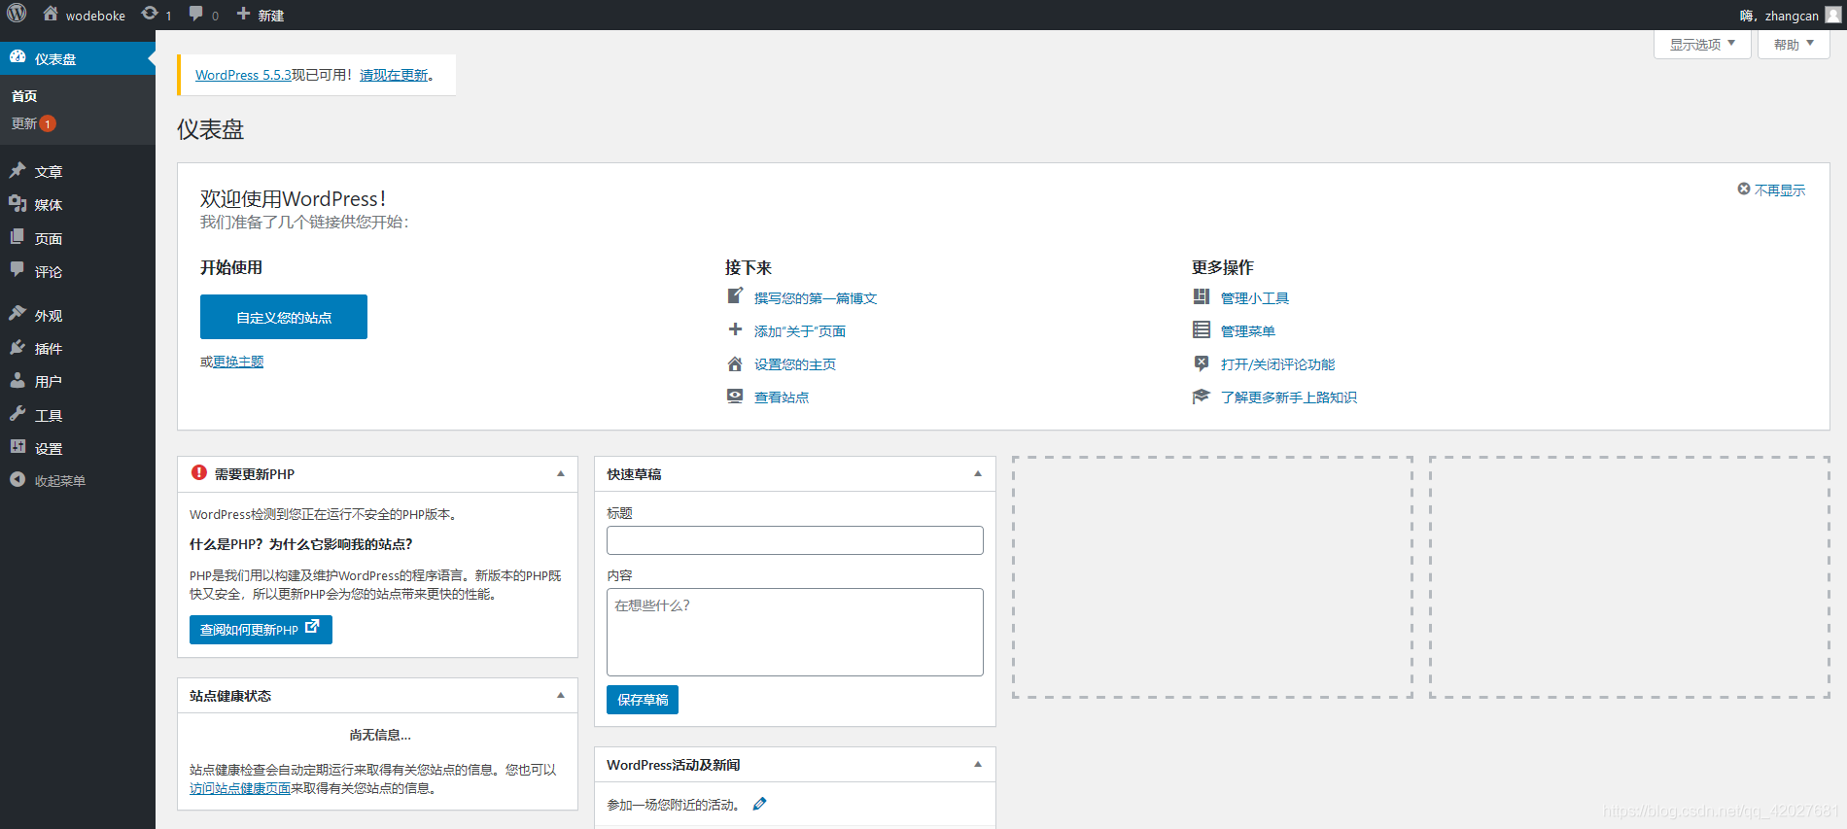
Task: Open the 媒体 menu label
Action: pos(49,205)
